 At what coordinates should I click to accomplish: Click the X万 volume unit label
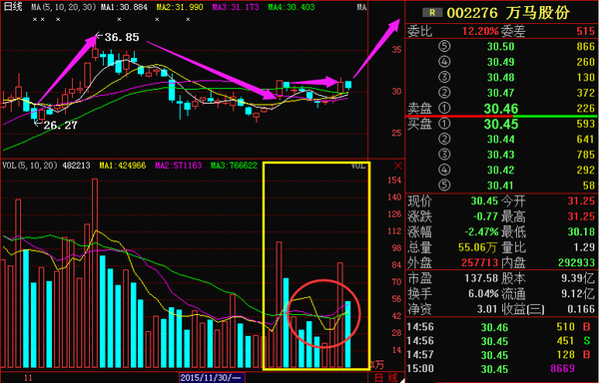[377, 365]
